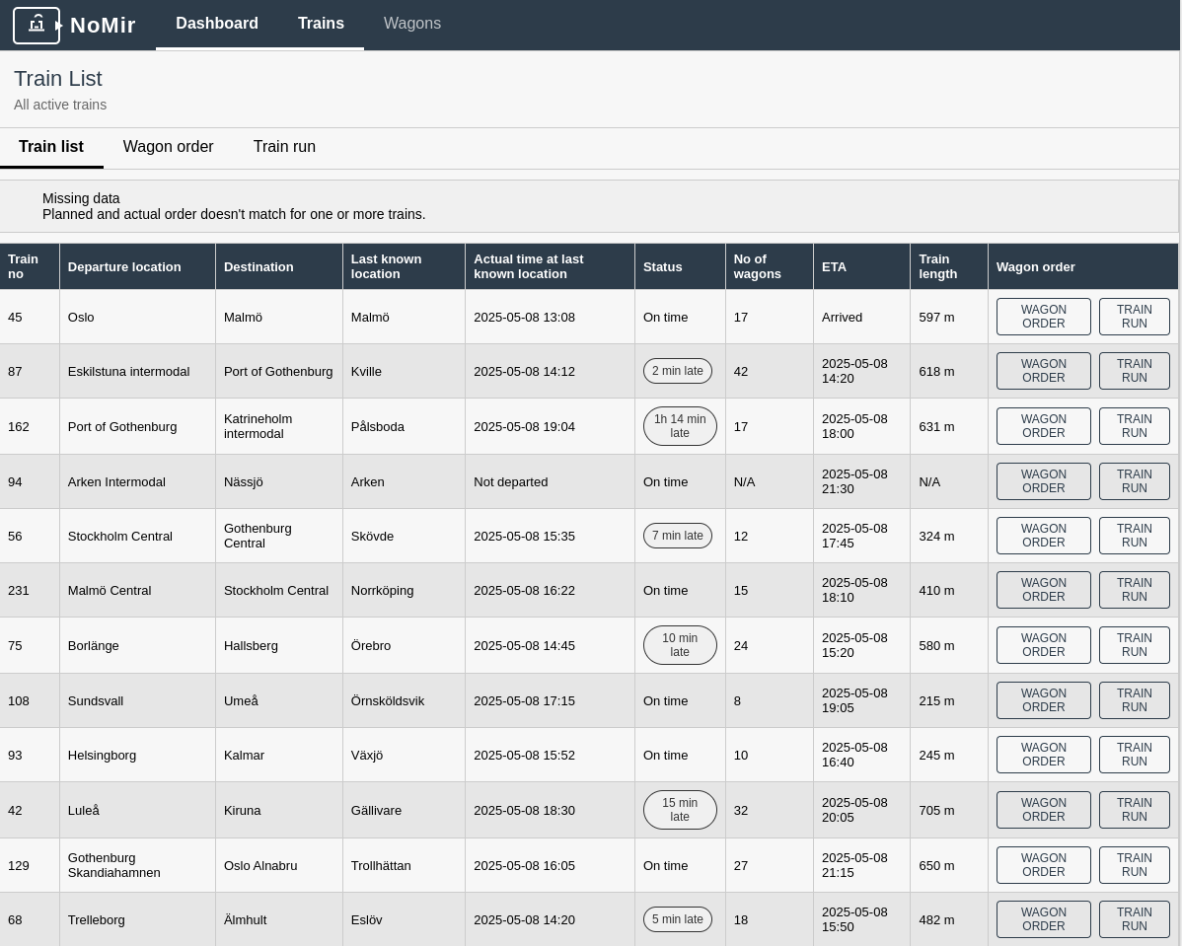Click the NoMir logo icon

[x=37, y=25]
